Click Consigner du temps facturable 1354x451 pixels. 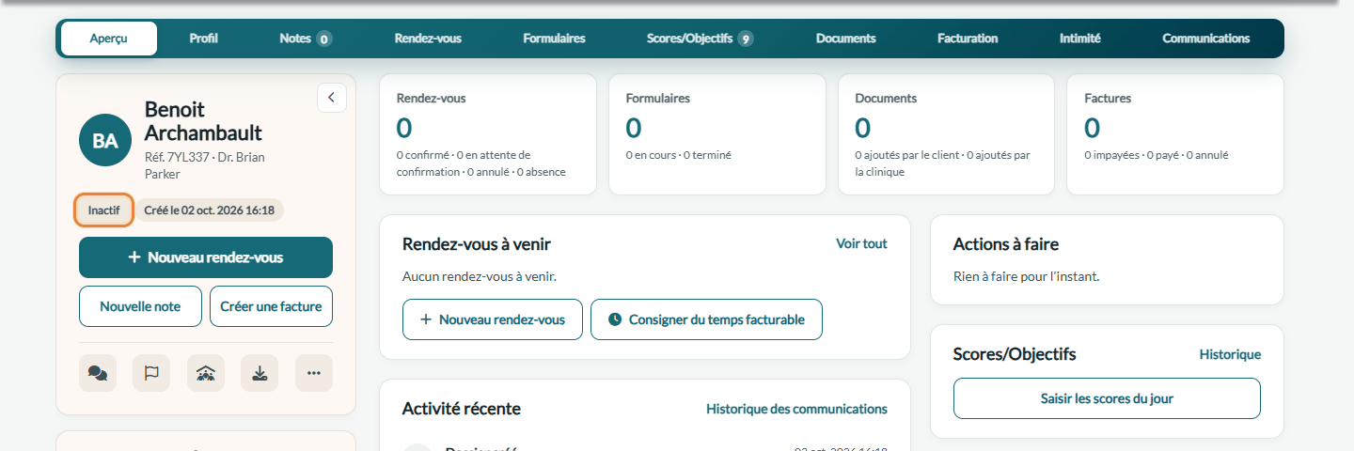pyautogui.click(x=706, y=319)
